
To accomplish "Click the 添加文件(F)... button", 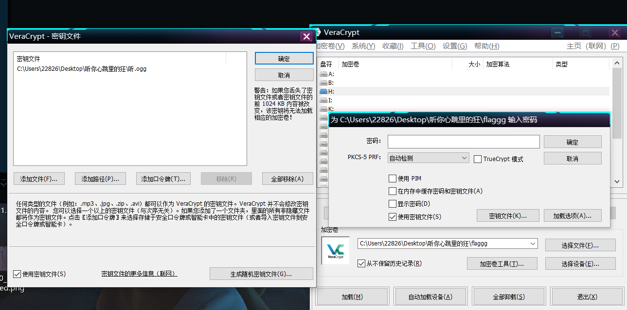I will (x=39, y=179).
